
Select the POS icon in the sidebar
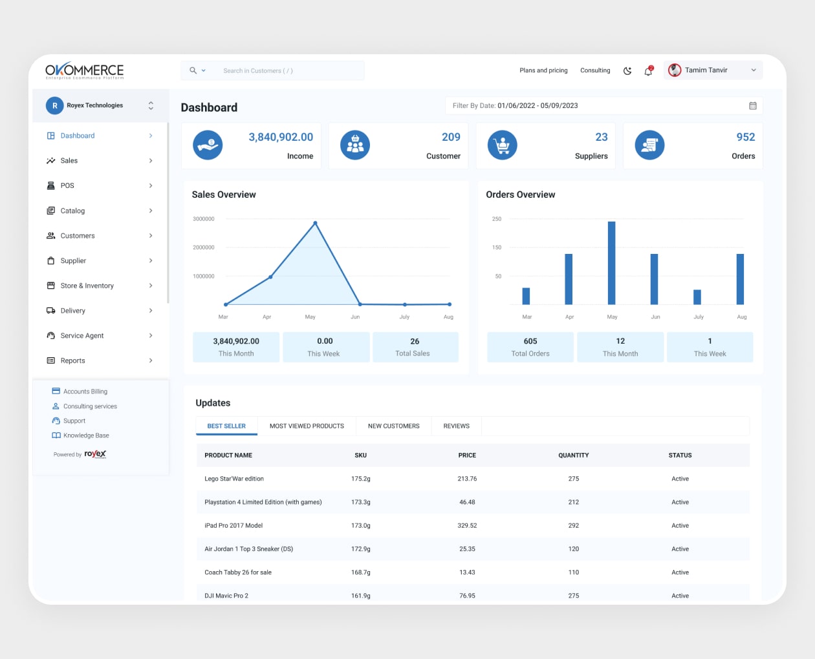51,185
